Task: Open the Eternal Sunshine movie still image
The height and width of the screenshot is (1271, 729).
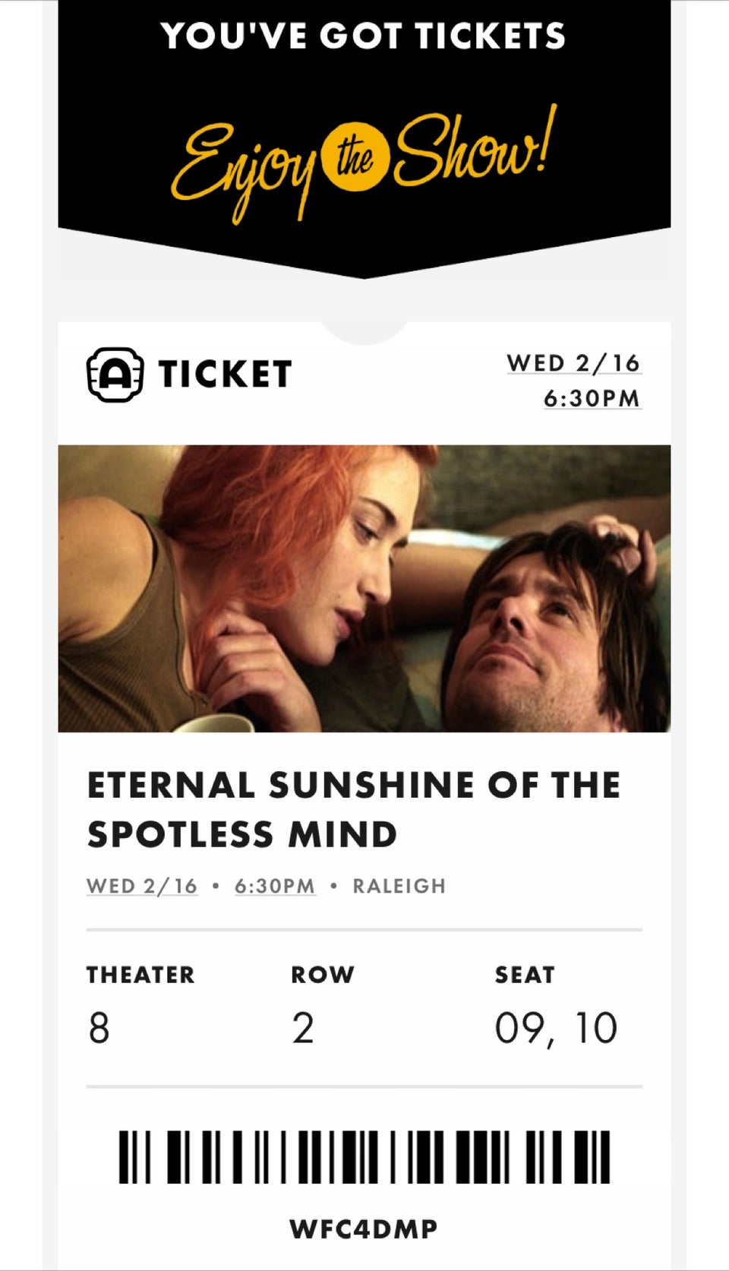Action: (364, 589)
